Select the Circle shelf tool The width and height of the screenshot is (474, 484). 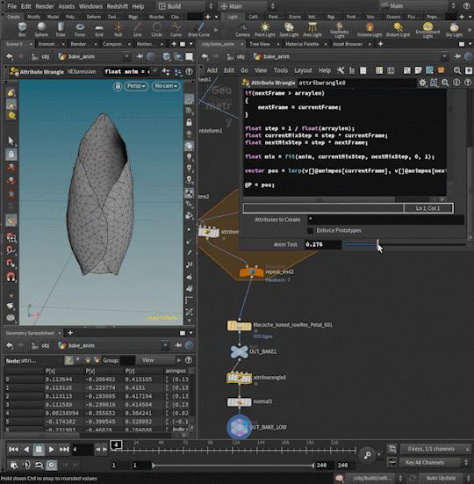(156, 29)
